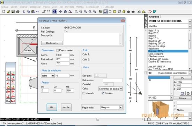Click the OK button

point(52,107)
